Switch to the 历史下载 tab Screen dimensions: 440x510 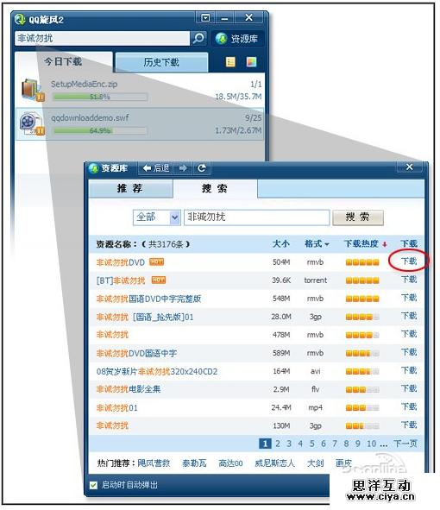coord(161,62)
